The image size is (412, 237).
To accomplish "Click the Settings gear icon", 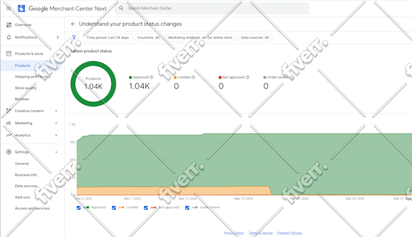I will [8, 152].
